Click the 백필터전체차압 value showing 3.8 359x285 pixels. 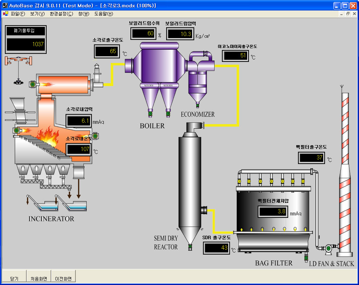pos(273,212)
